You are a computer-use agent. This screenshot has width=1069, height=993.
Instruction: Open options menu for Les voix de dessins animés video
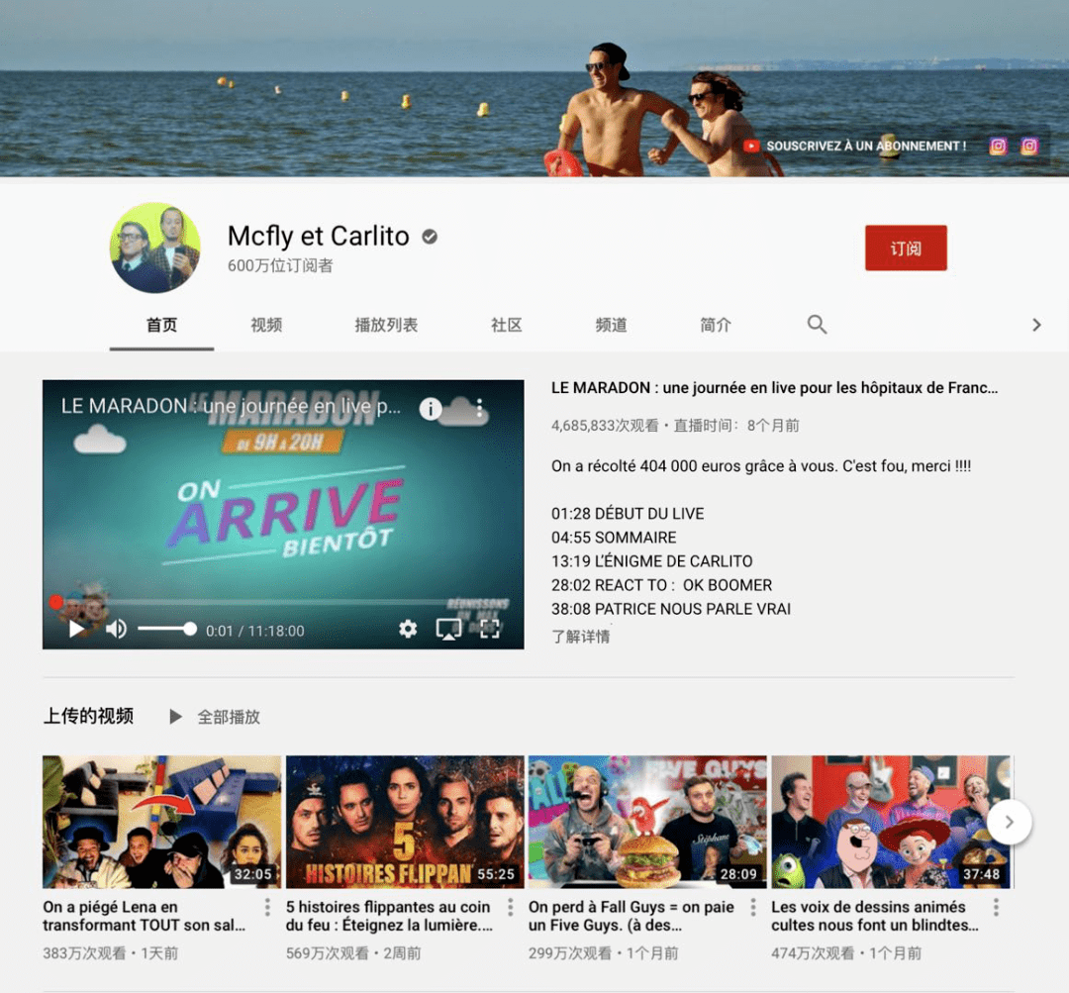tap(996, 907)
